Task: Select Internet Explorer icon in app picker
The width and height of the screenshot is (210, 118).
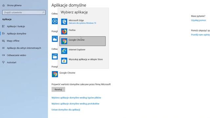Action: [64, 51]
